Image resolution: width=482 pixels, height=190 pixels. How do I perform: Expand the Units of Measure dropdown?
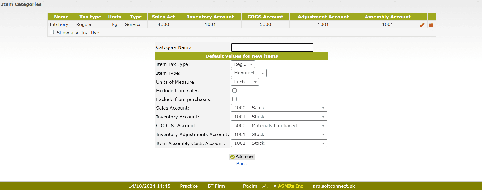[245, 82]
